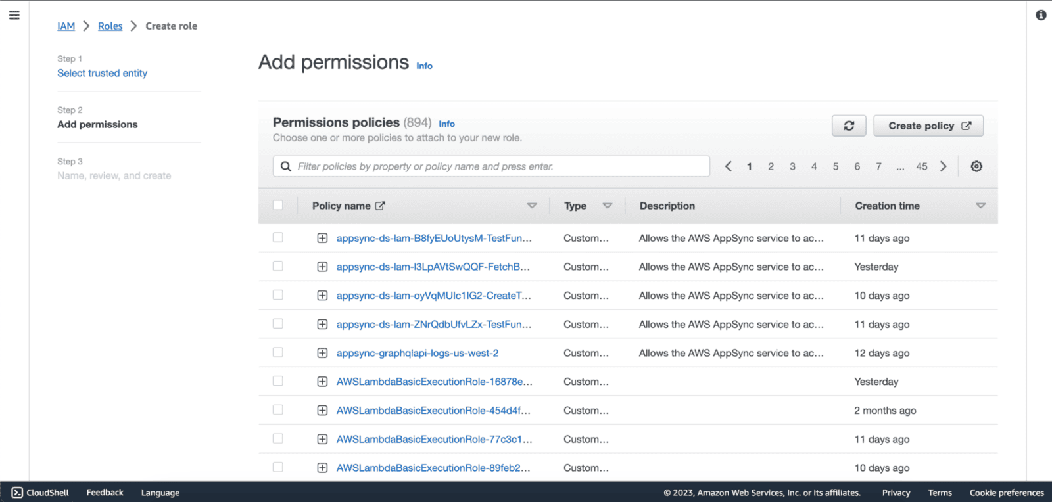Toggle the select-all policies header checkbox
Viewport: 1052px width, 502px height.
coord(278,206)
